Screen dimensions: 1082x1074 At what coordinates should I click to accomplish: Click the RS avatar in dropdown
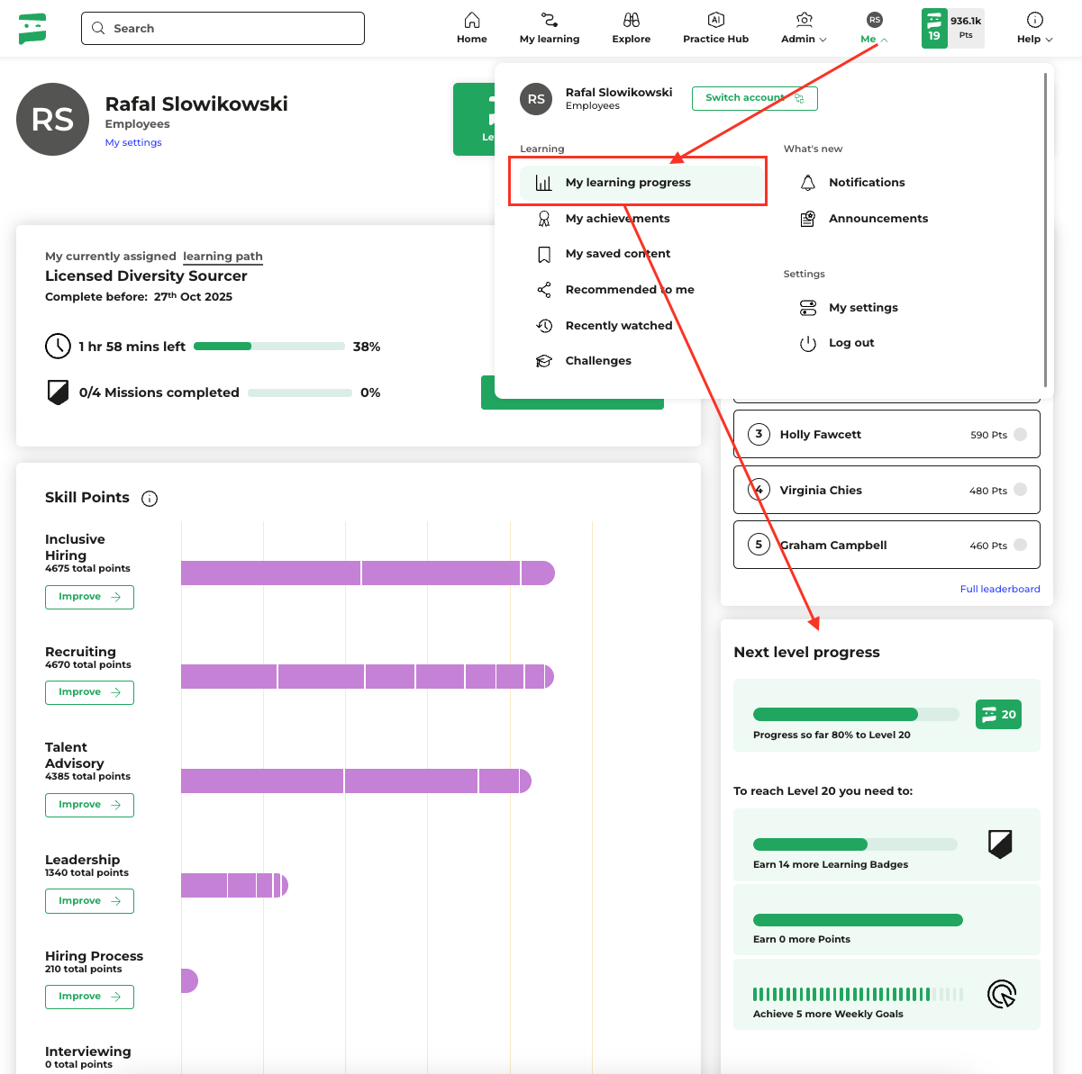tap(536, 99)
